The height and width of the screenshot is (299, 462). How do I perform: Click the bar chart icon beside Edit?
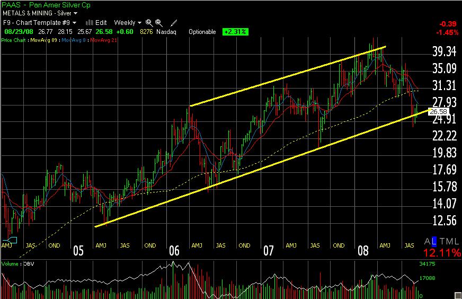point(89,23)
